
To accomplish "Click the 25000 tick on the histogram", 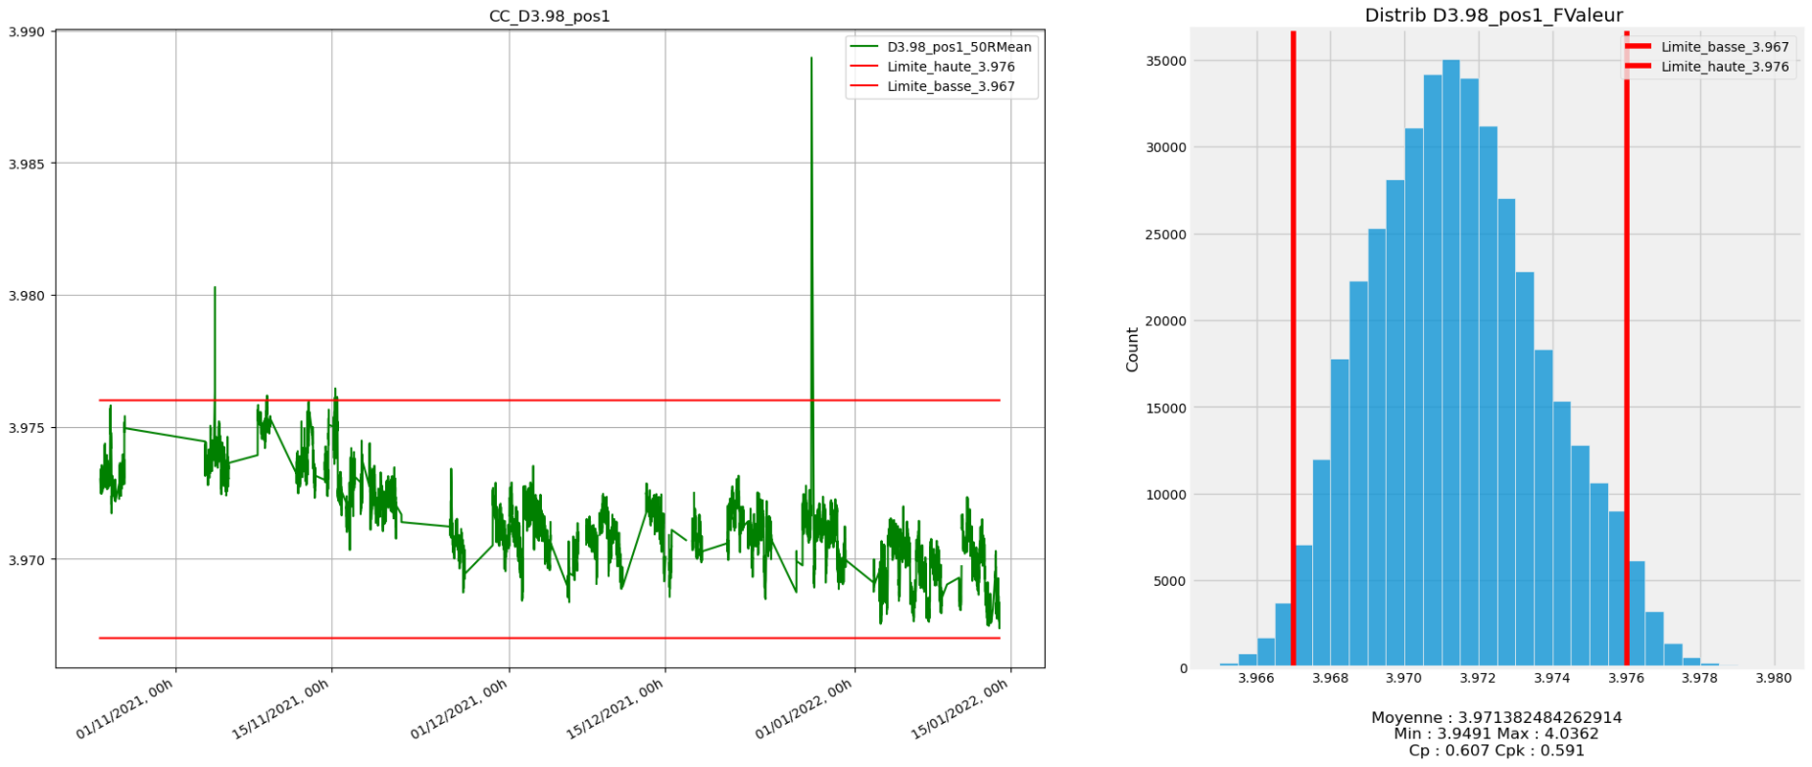I will tap(1166, 235).
